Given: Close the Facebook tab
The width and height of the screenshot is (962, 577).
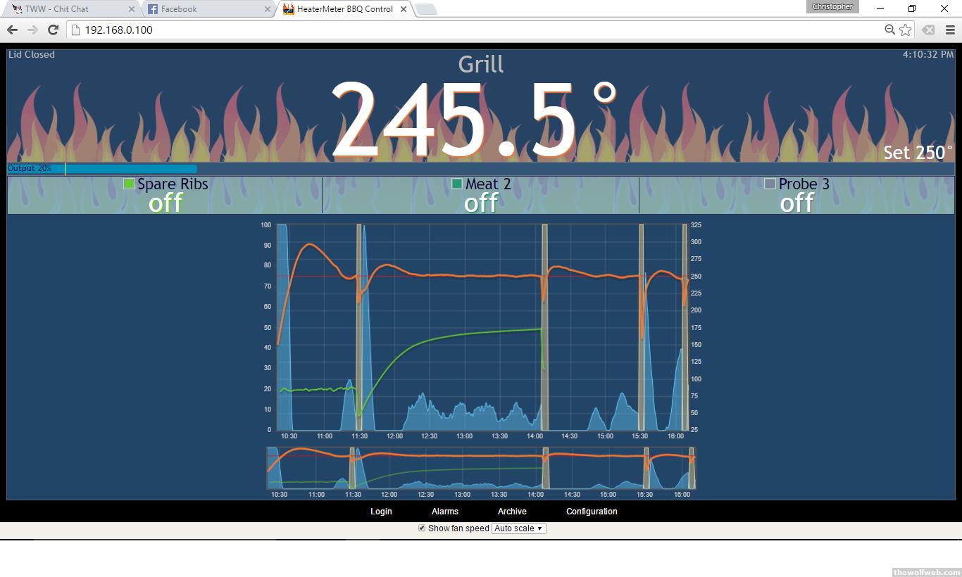Looking at the screenshot, I should [268, 9].
